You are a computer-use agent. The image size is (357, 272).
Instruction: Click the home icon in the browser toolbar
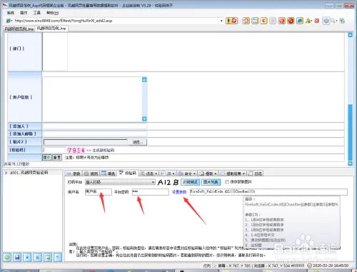tap(246, 21)
